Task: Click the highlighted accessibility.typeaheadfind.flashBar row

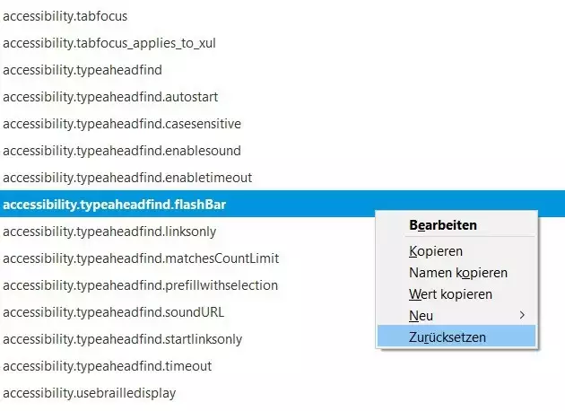Action: point(115,205)
